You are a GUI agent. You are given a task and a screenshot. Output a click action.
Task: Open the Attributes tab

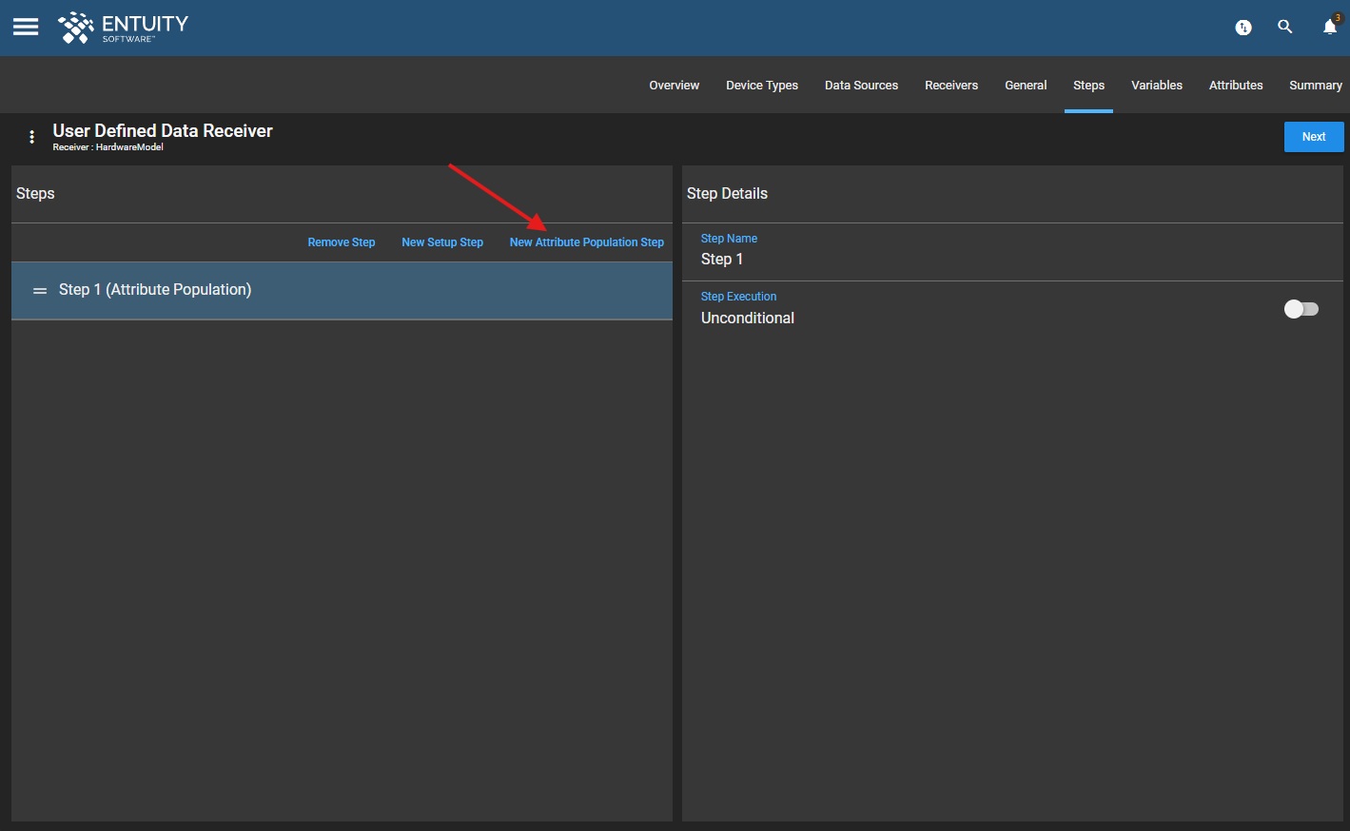tap(1236, 86)
